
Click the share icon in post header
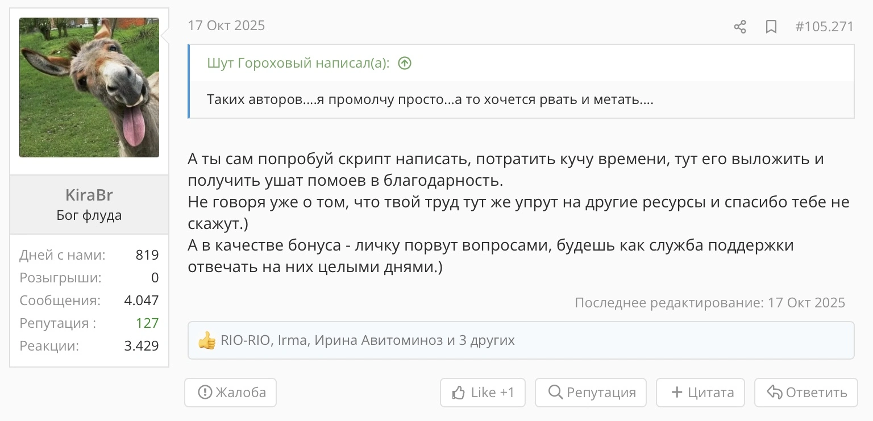point(740,27)
